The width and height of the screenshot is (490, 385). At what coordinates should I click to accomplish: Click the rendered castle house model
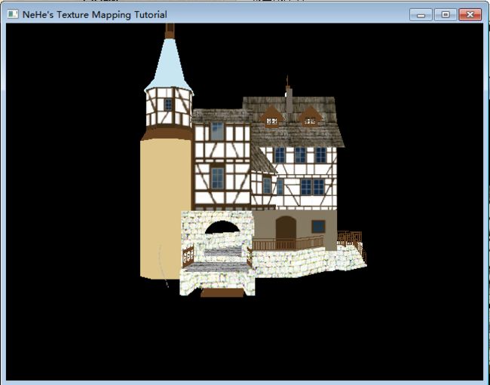pyautogui.click(x=253, y=160)
